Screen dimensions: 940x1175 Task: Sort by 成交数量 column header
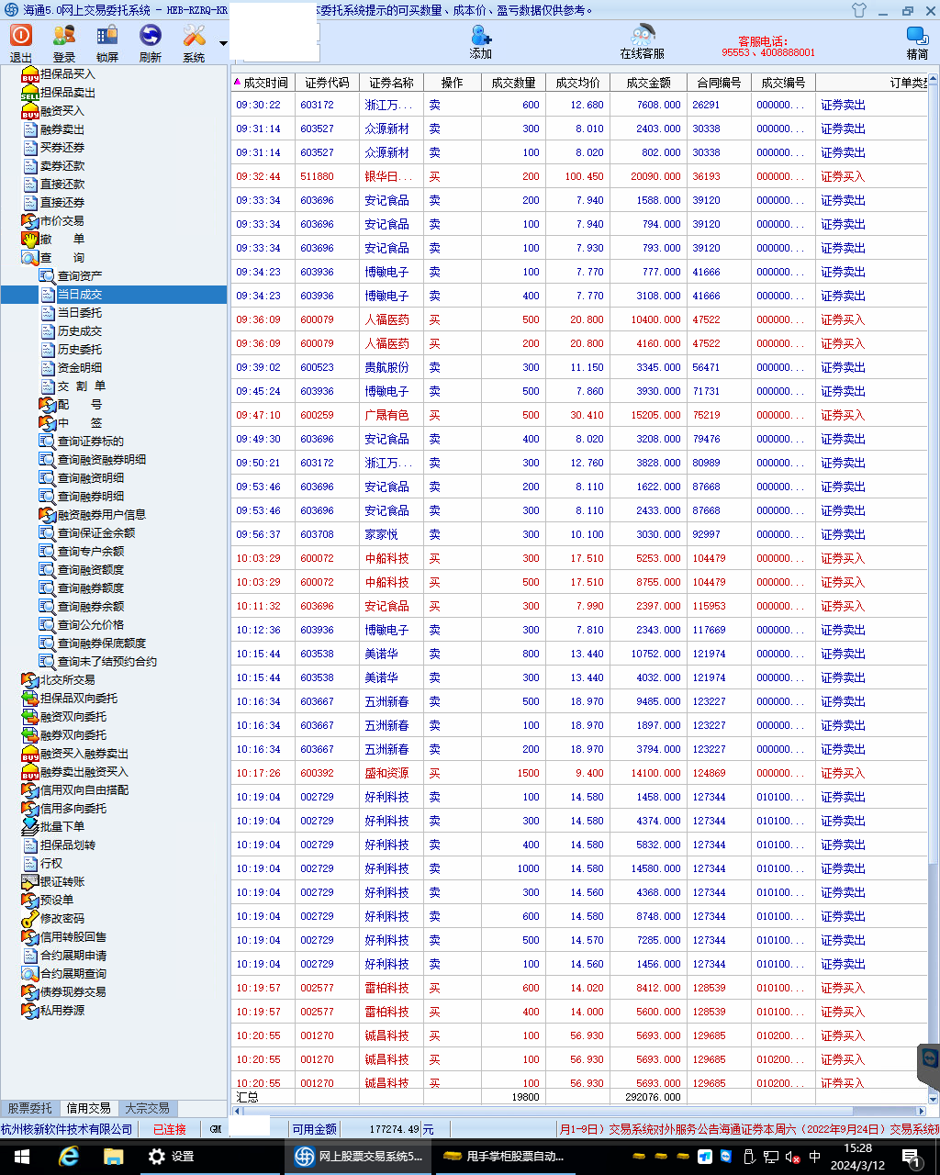click(x=513, y=83)
